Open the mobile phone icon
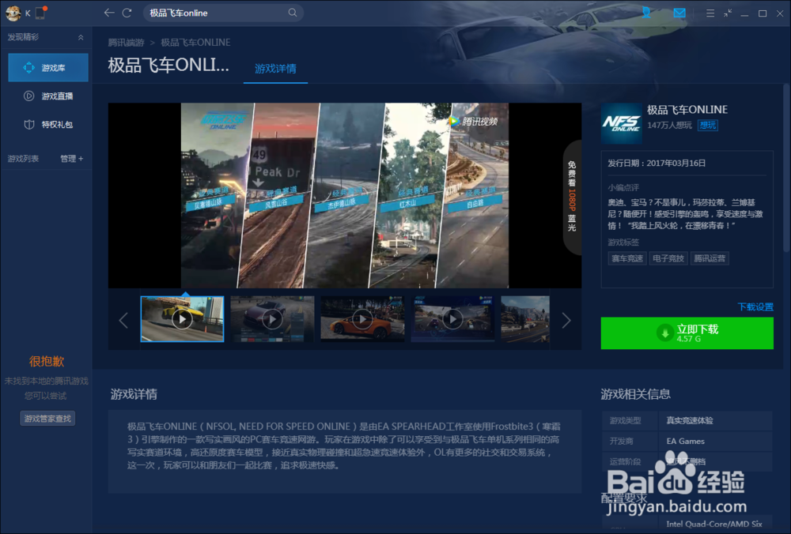Screen dimensions: 791x534 tap(41, 13)
